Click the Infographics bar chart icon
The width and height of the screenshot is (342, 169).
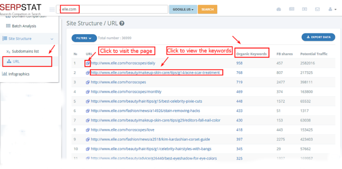pos(4,74)
